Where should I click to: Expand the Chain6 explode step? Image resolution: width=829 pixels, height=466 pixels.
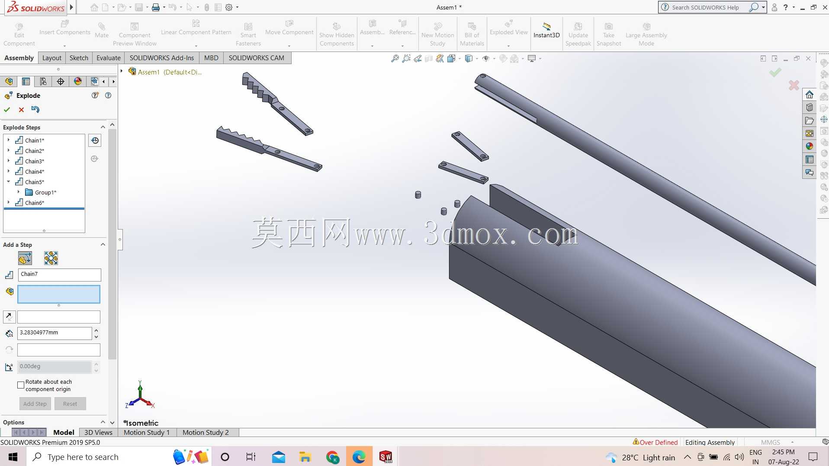(x=8, y=202)
